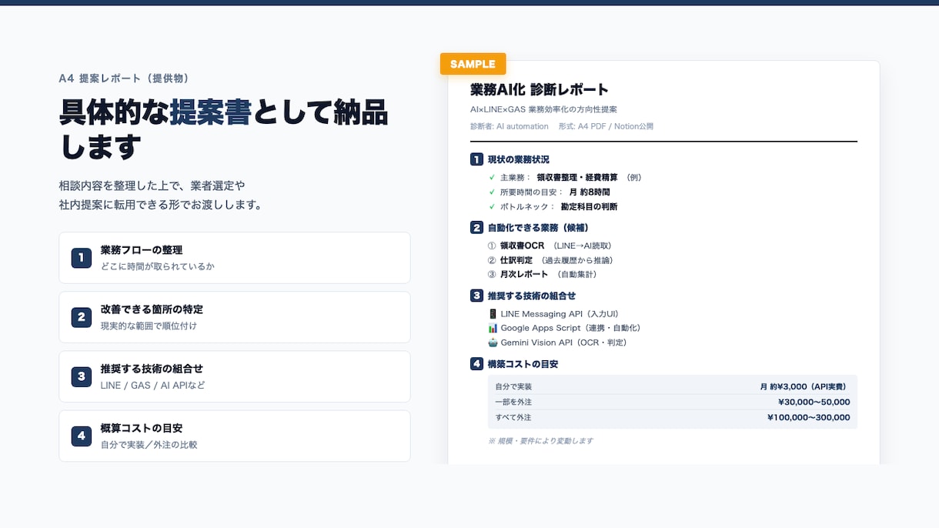
Task: Click the report heading 構築コストの目安
Action: pos(523,363)
